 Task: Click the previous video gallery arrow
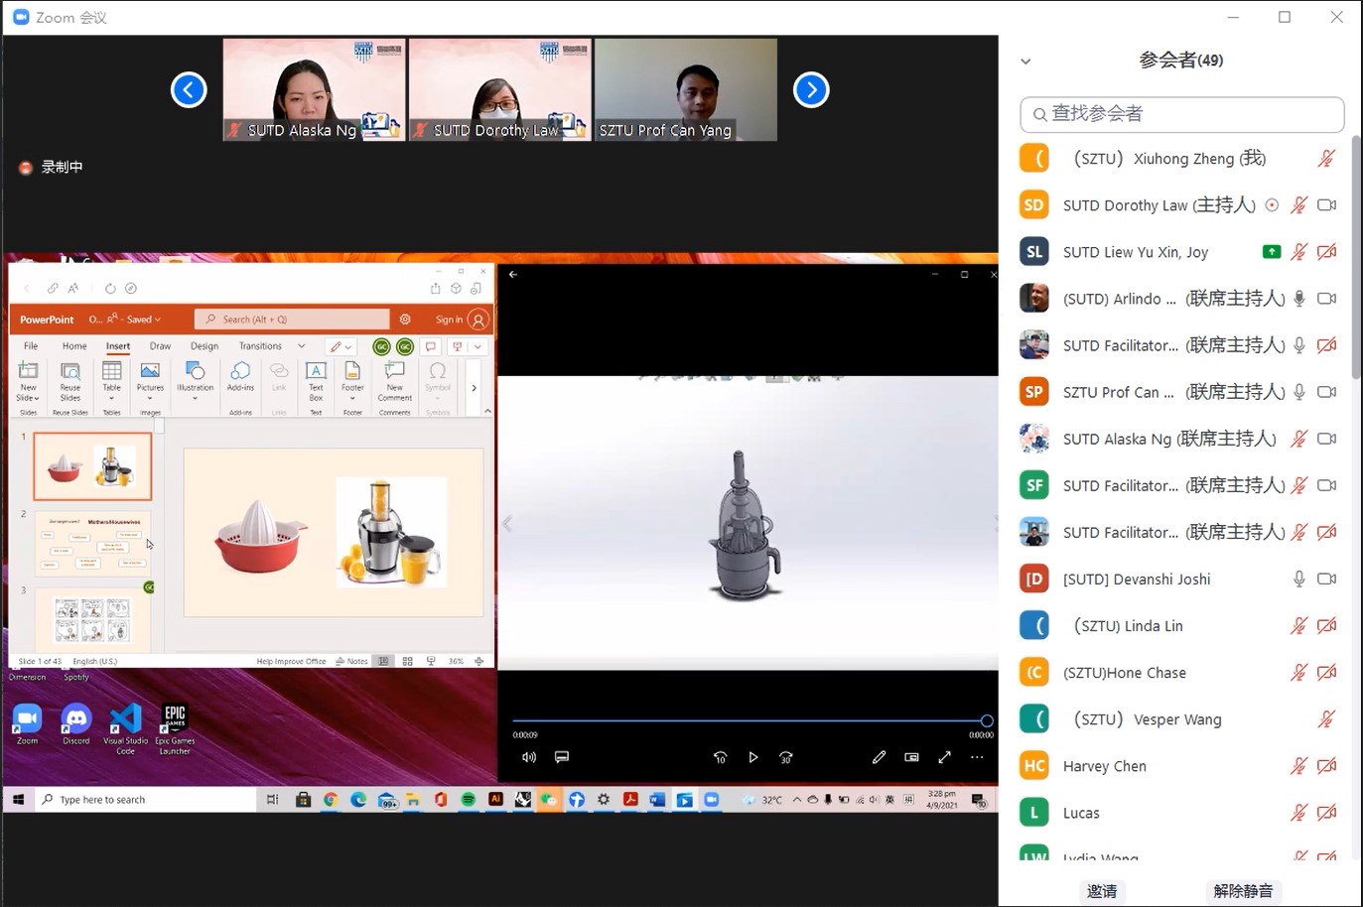(189, 90)
